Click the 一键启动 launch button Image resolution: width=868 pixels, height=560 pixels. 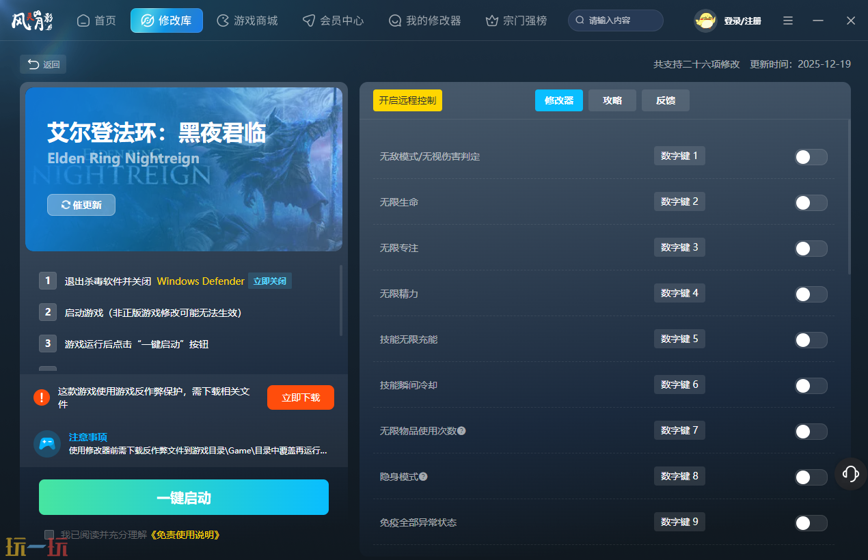coord(184,497)
